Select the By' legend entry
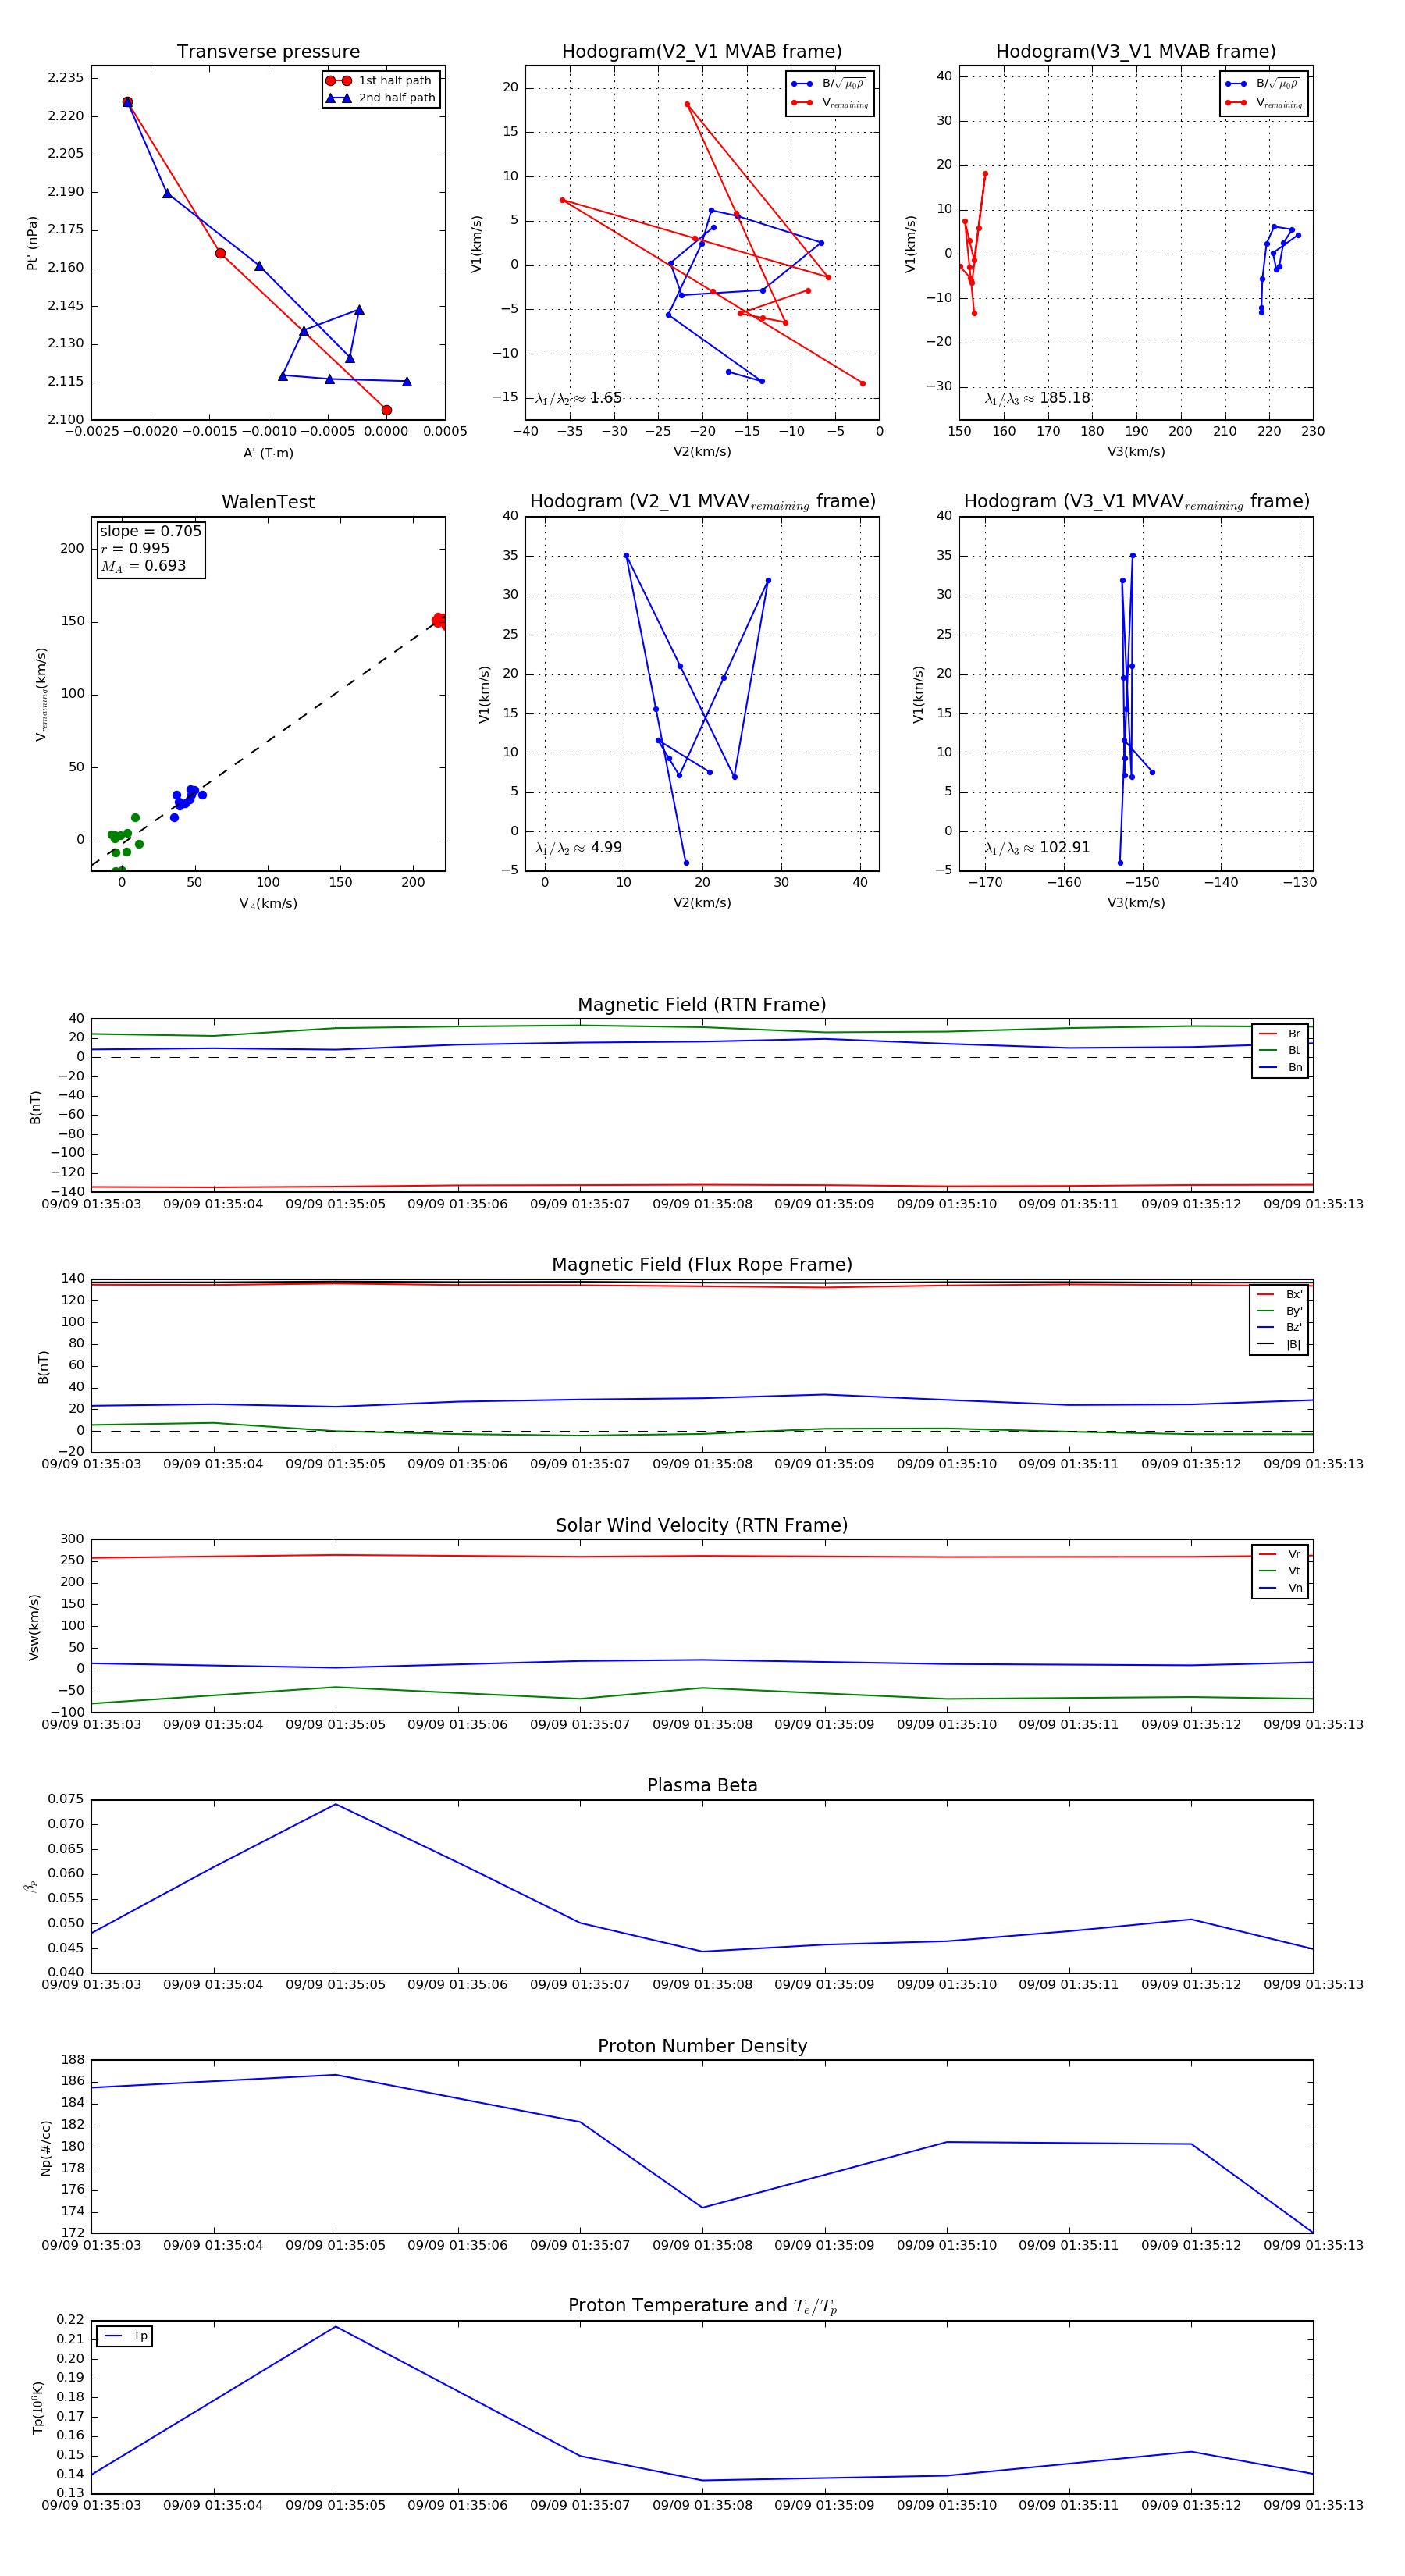1405x2576 pixels. tap(1279, 1311)
